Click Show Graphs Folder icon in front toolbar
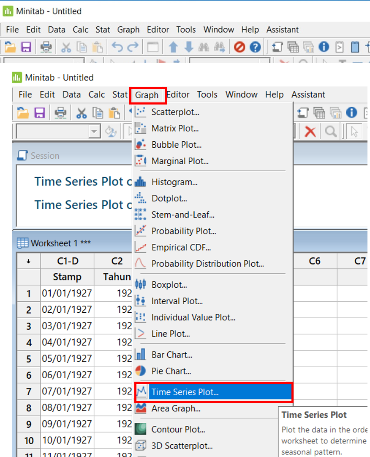The image size is (370, 457). (x=336, y=113)
